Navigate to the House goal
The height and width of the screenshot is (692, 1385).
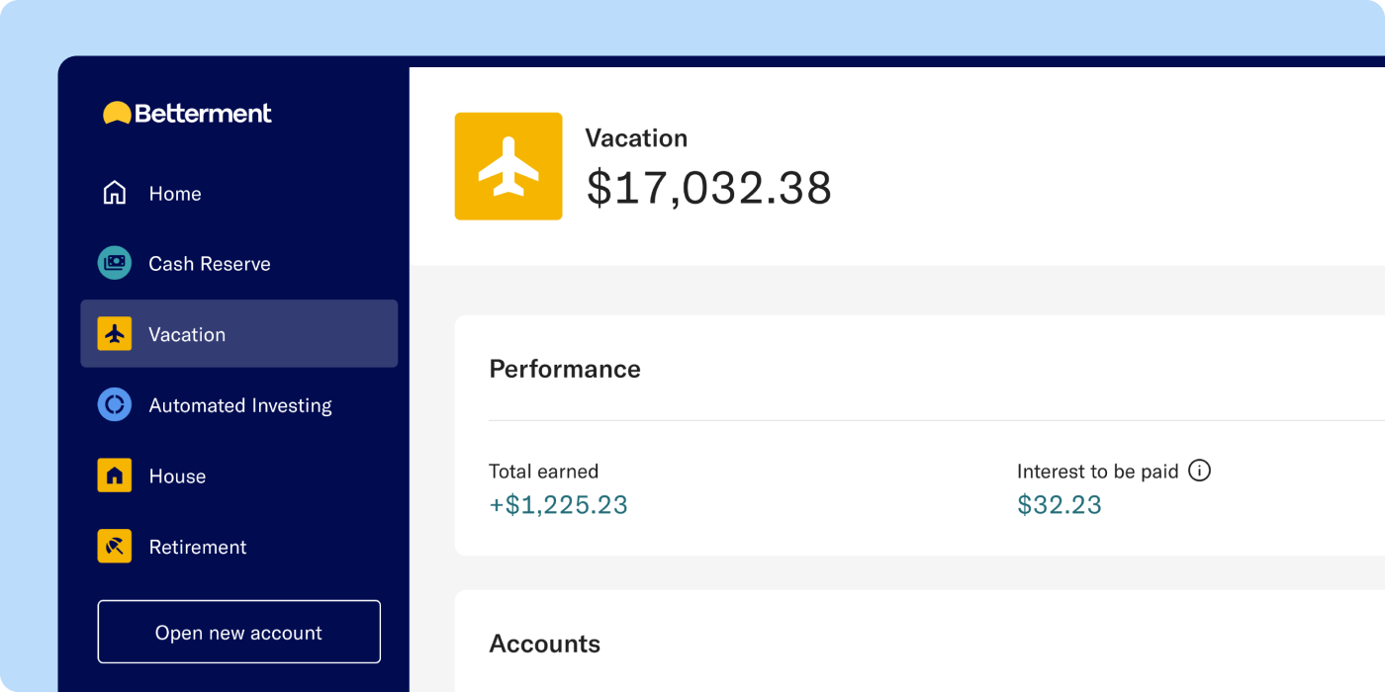(x=177, y=476)
